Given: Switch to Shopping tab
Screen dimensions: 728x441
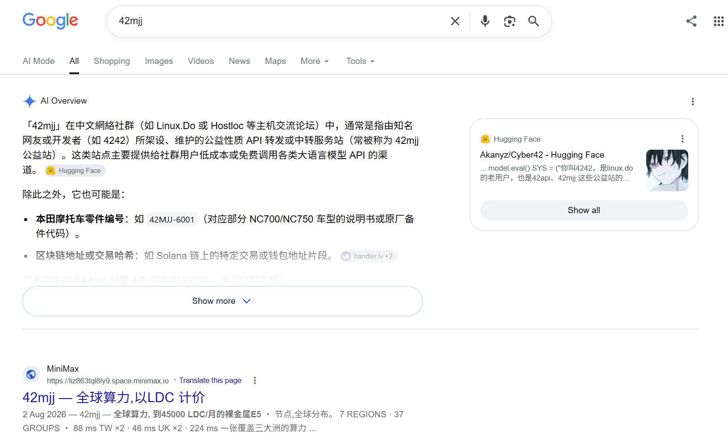Looking at the screenshot, I should (x=112, y=61).
